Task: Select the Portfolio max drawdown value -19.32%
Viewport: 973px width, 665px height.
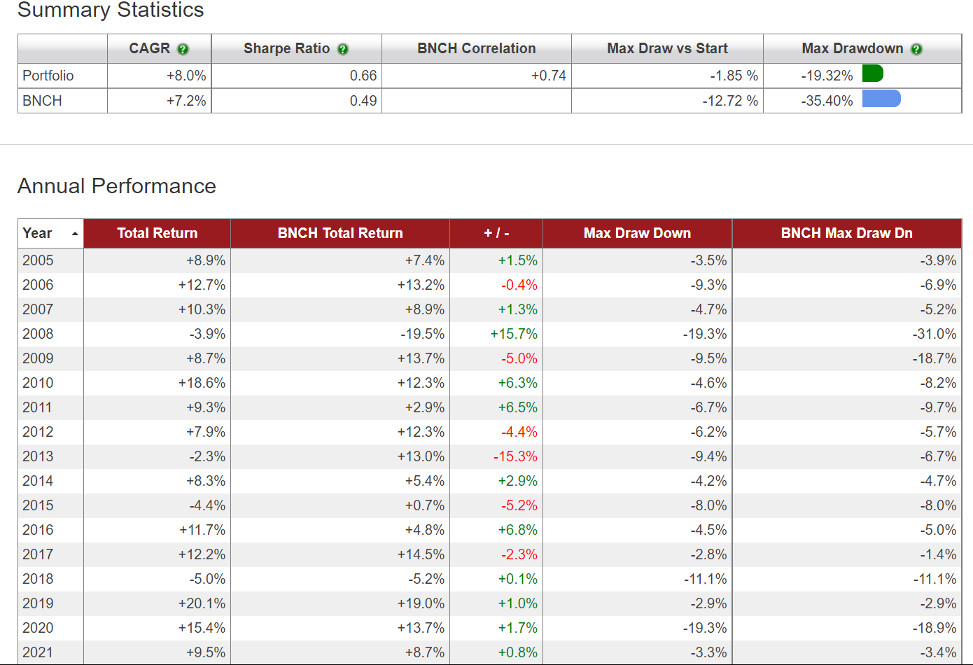Action: coord(827,76)
